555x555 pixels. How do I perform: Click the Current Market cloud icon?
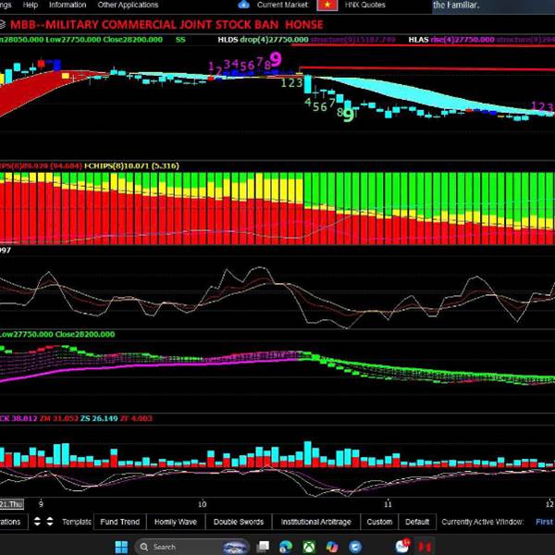(244, 5)
